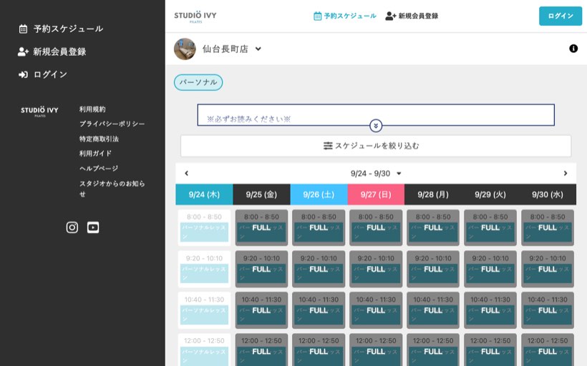Open the プライバシーポリシー link
587x366 pixels.
coord(112,124)
